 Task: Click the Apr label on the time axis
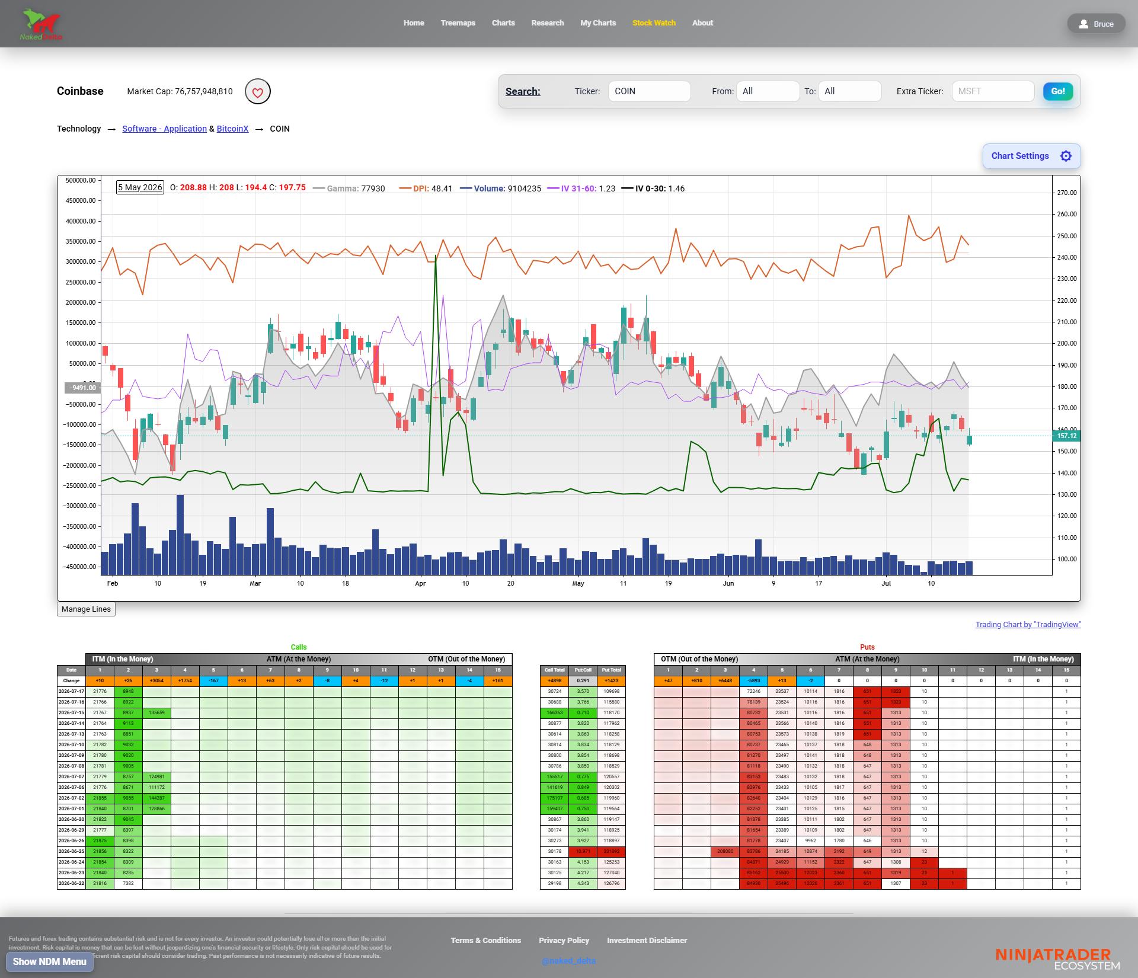tap(420, 584)
